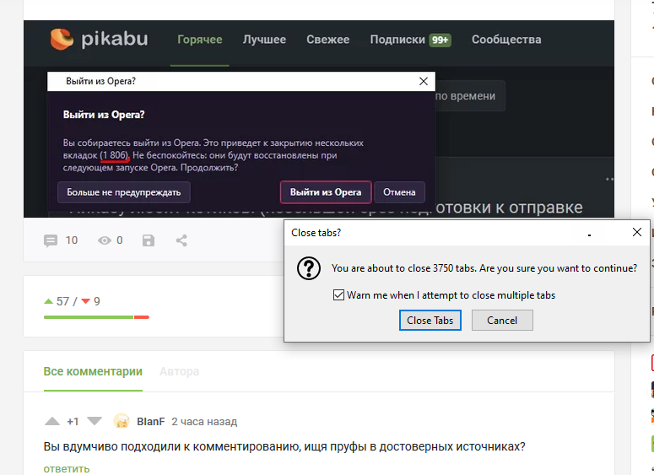This screenshot has height=475, width=654.
Task: Switch to Автора comments tab
Action: [180, 371]
